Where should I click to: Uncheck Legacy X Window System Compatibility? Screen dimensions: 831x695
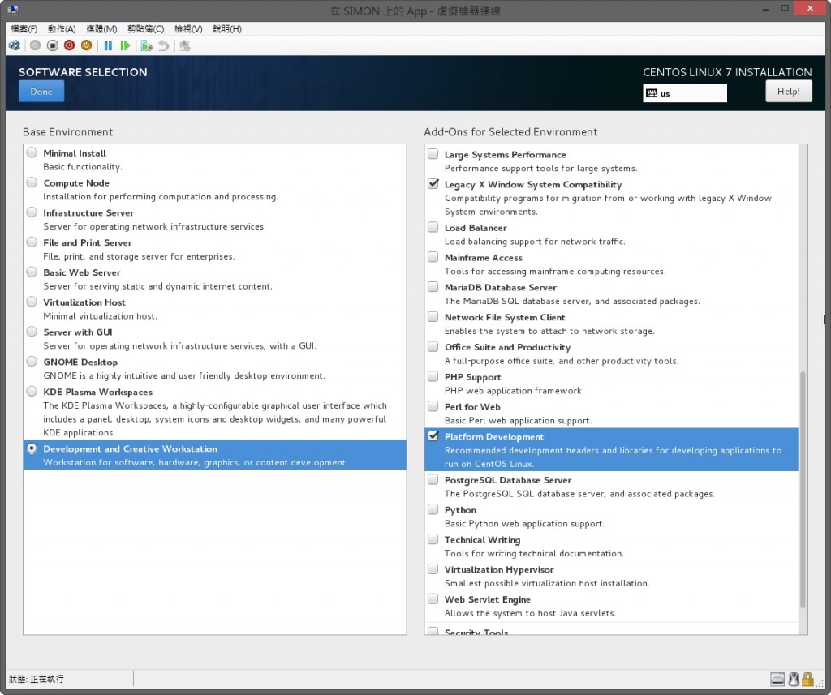(x=433, y=183)
